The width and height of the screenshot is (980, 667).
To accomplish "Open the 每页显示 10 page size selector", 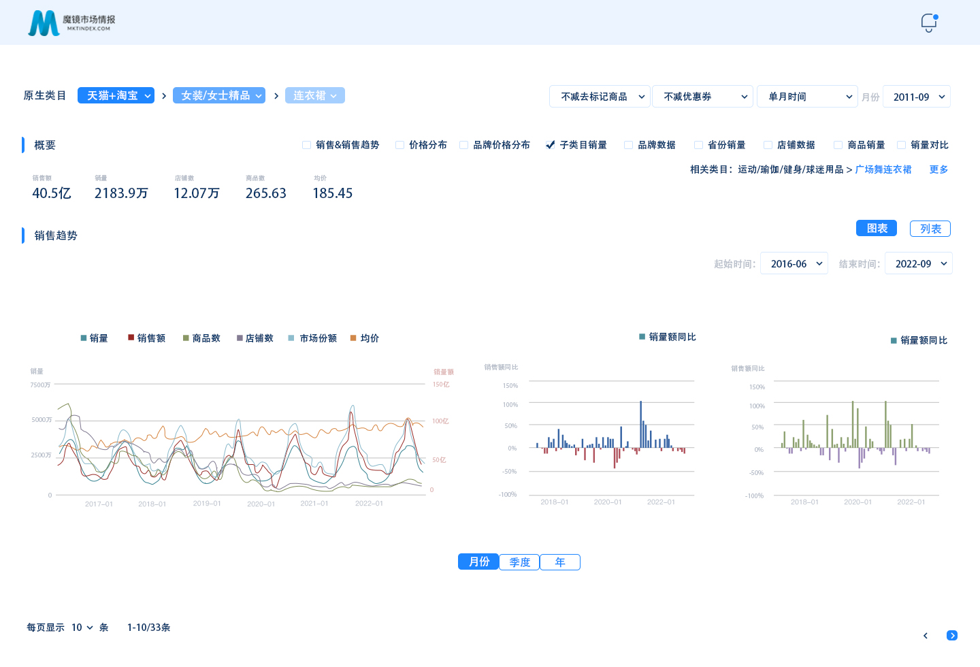I will click(82, 628).
